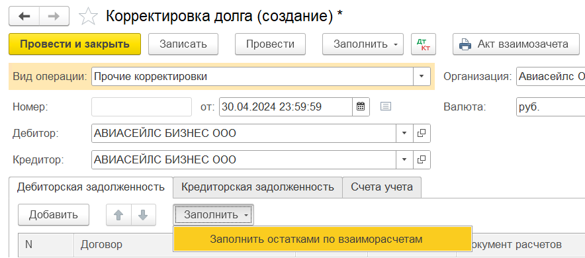585x258 pixels.
Task: Expand the Вид операции dropdown
Action: point(422,76)
